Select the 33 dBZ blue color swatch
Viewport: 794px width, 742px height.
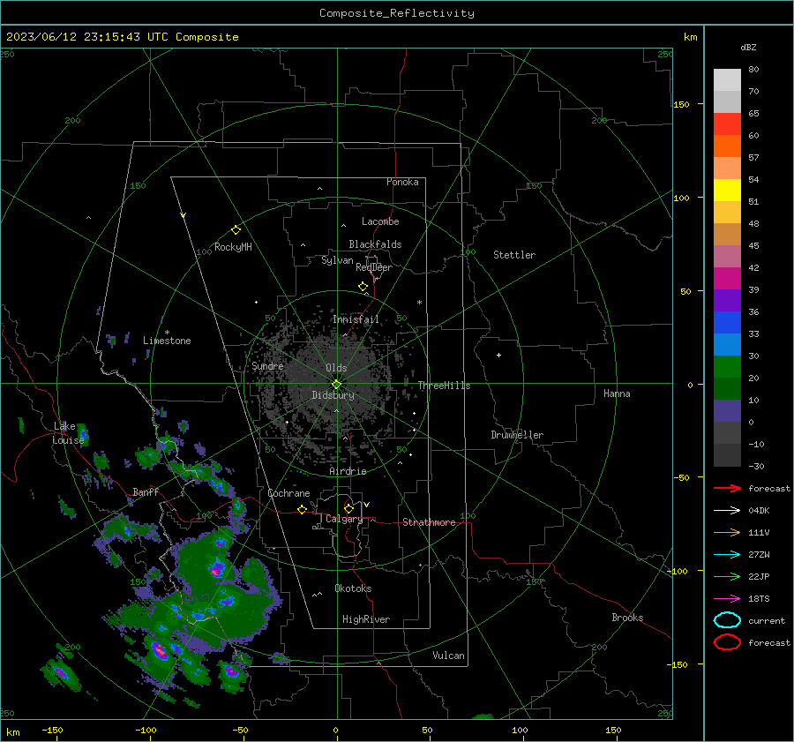coord(727,323)
